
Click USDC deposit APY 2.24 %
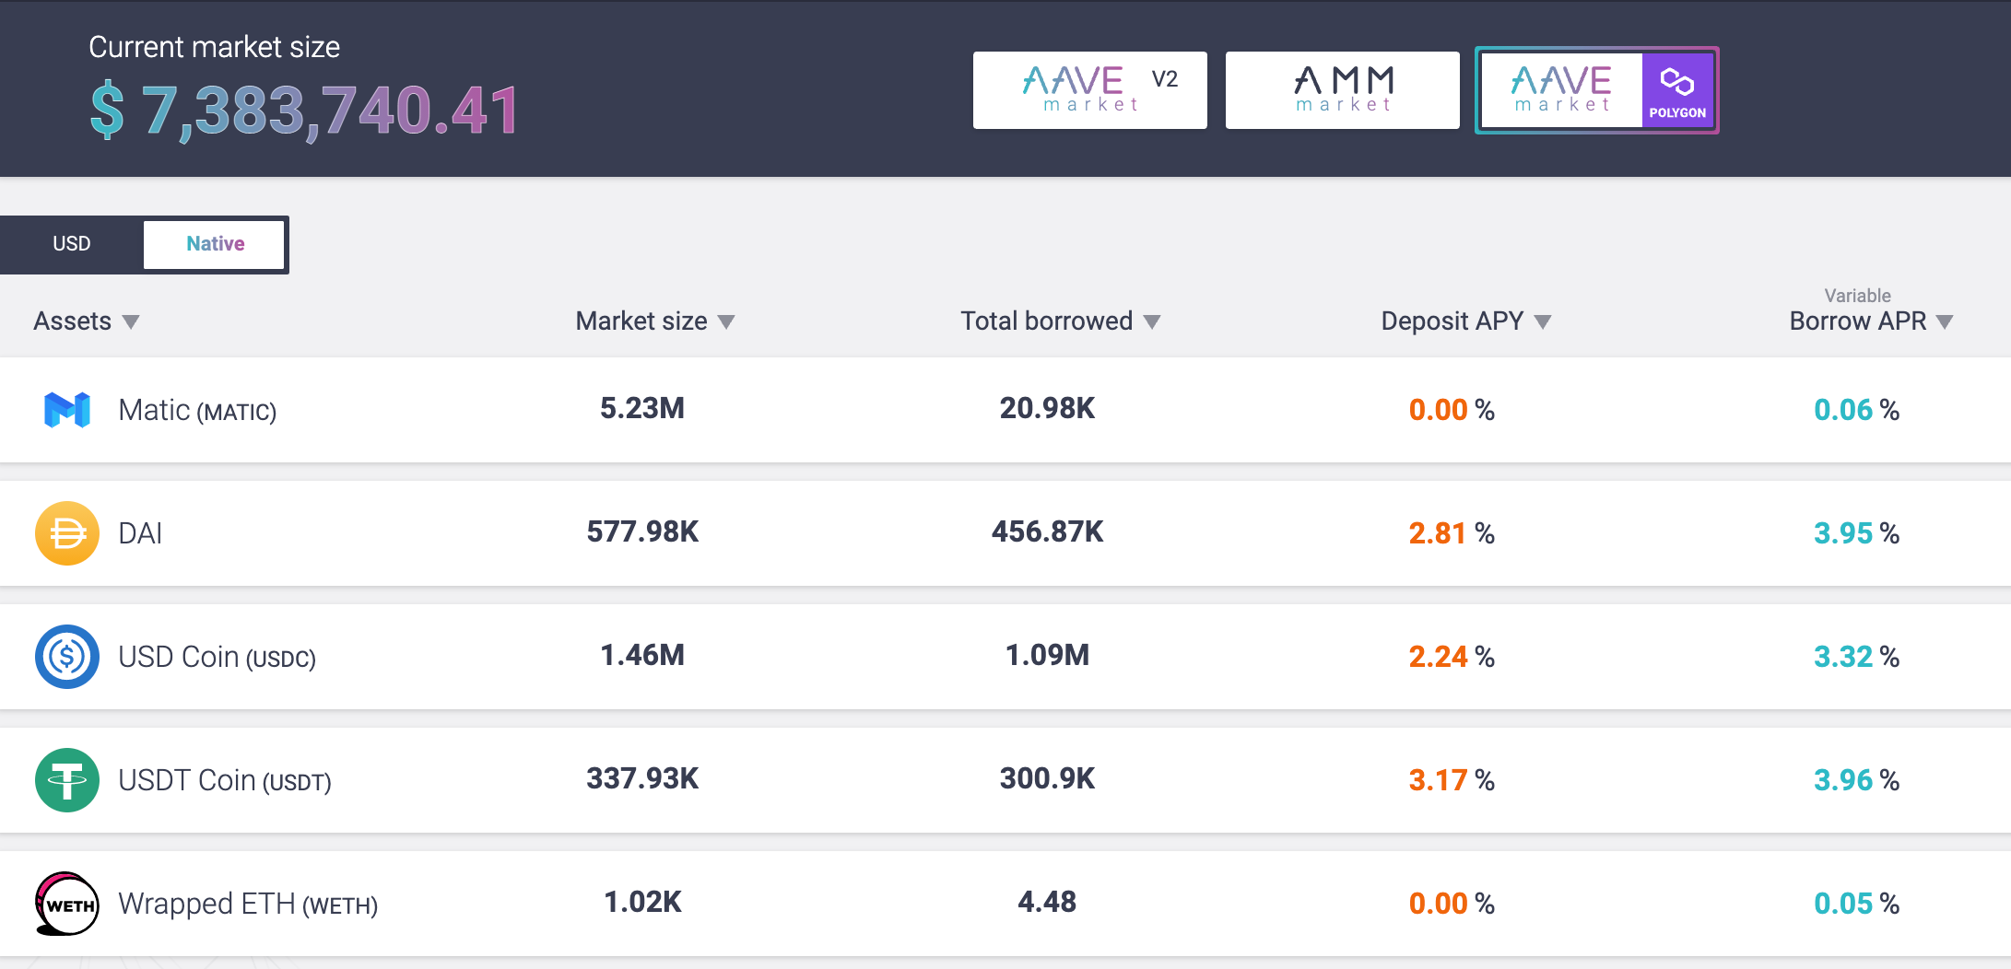coord(1452,657)
